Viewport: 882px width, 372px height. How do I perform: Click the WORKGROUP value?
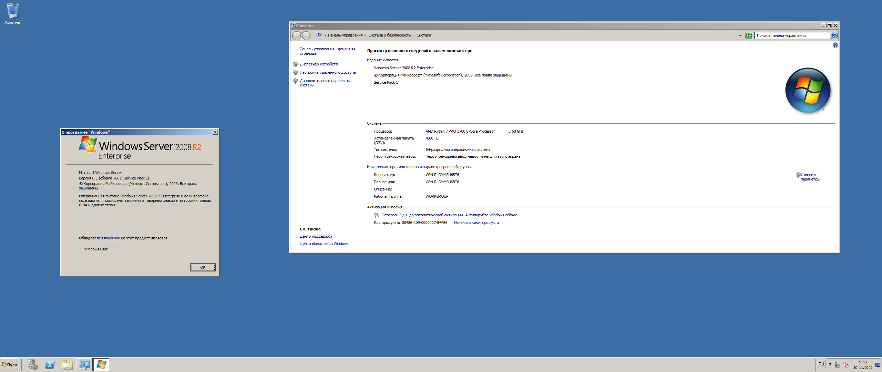coord(437,197)
